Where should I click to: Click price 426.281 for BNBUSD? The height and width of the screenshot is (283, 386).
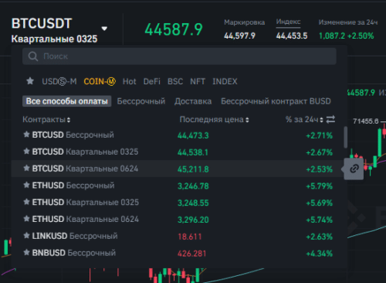click(192, 254)
